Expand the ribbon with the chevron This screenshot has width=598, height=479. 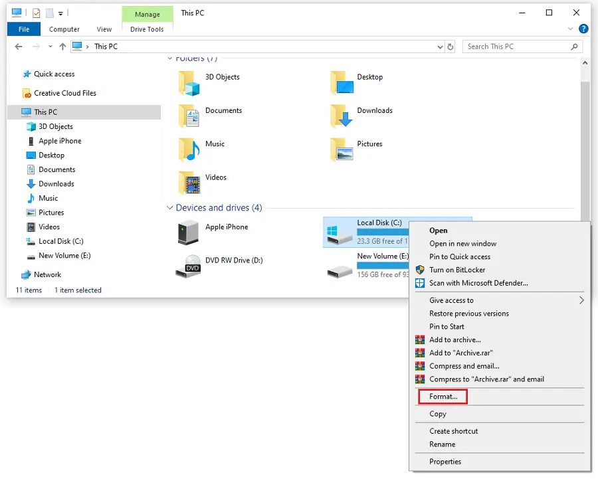[x=571, y=29]
